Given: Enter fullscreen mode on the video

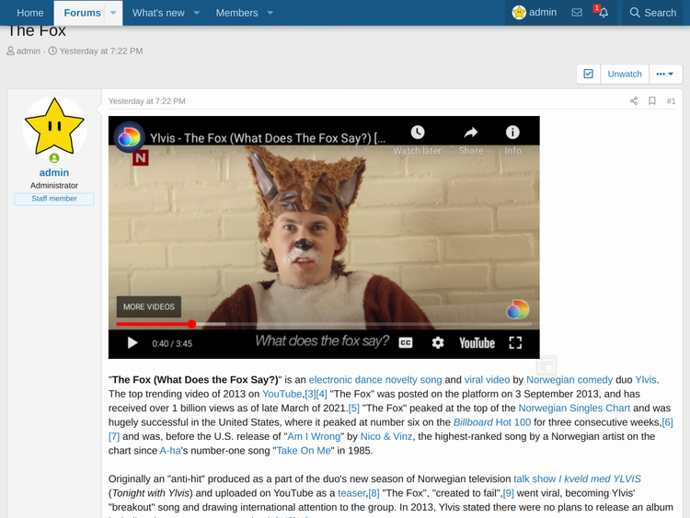Looking at the screenshot, I should tap(515, 342).
